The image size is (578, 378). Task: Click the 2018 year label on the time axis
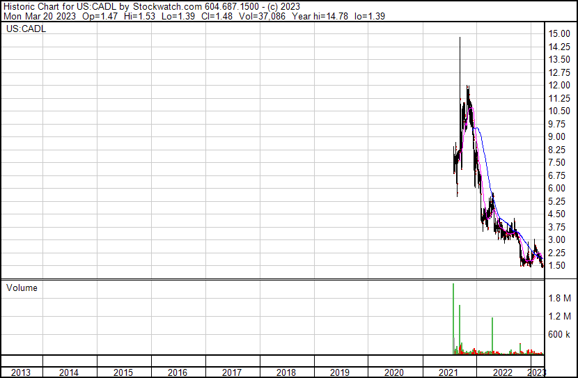click(286, 372)
